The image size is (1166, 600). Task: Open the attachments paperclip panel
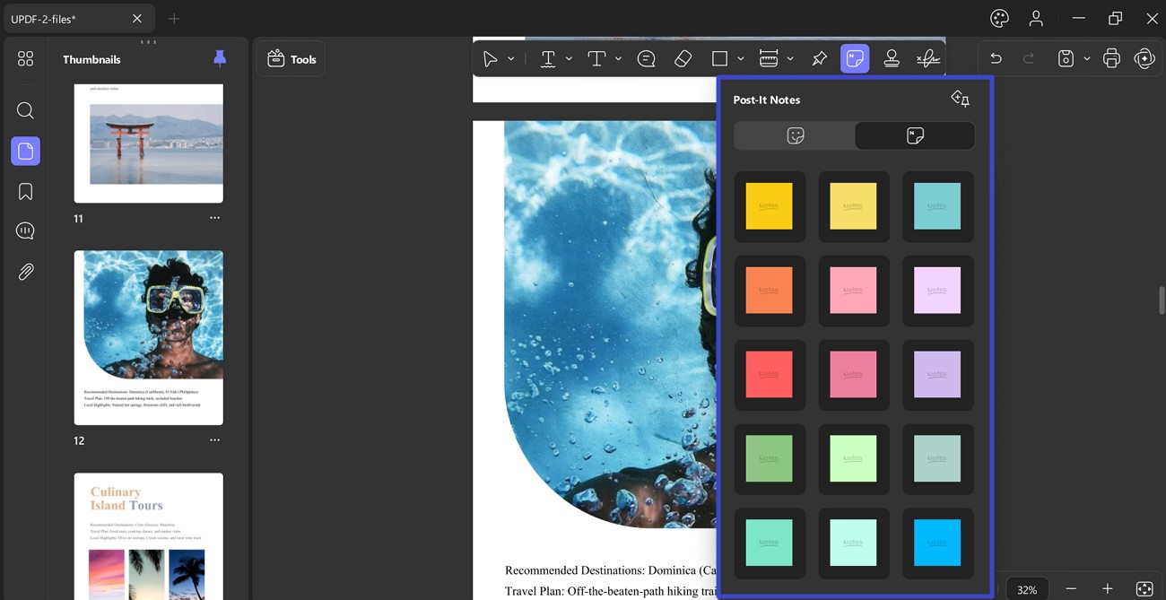click(x=25, y=272)
